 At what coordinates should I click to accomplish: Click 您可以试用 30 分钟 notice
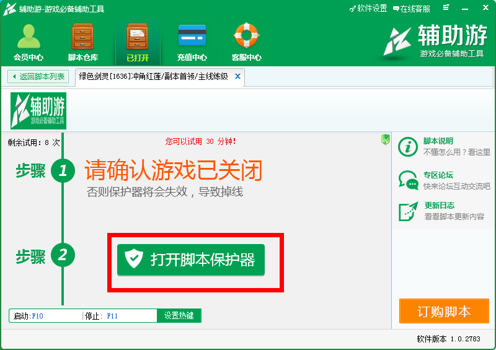point(200,141)
